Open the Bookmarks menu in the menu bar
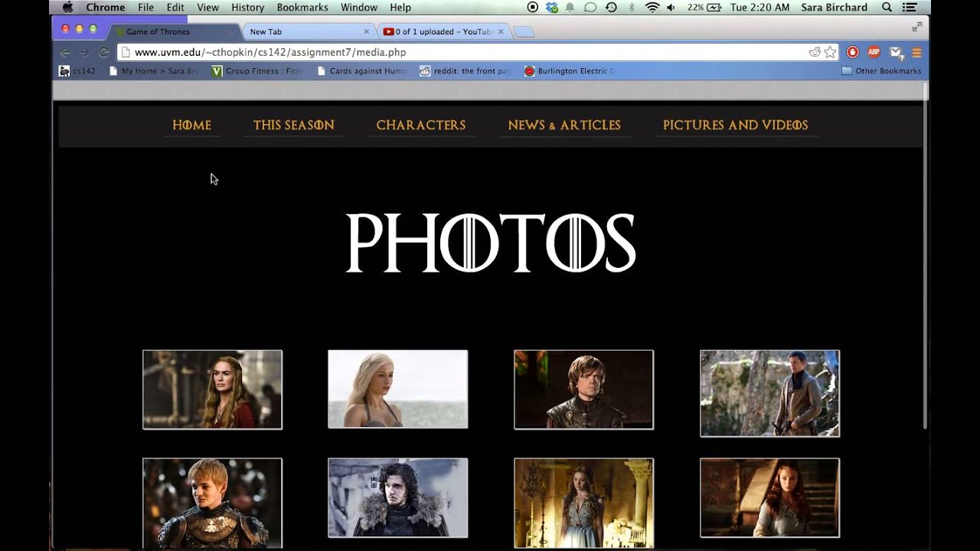The image size is (980, 551). point(302,8)
